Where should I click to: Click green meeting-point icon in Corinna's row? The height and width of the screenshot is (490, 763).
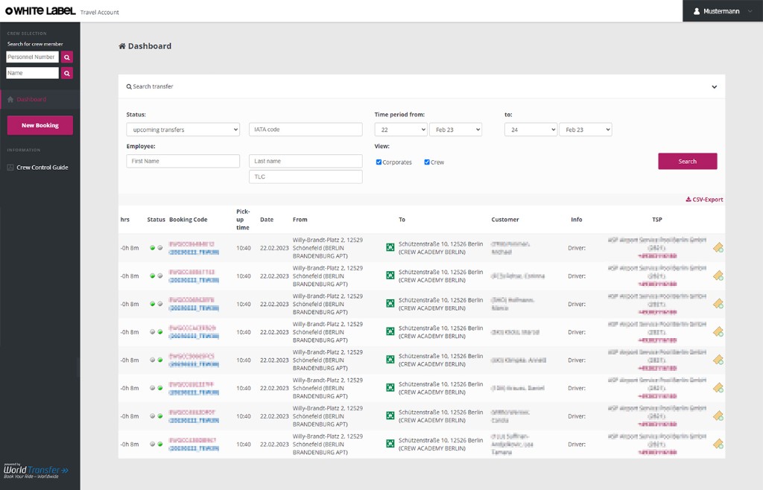tap(390, 276)
